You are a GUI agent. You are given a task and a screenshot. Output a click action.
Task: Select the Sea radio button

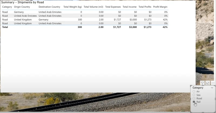(x=194, y=95)
